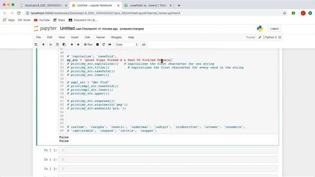Open the File menu
The width and height of the screenshot is (315, 177).
click(38, 37)
